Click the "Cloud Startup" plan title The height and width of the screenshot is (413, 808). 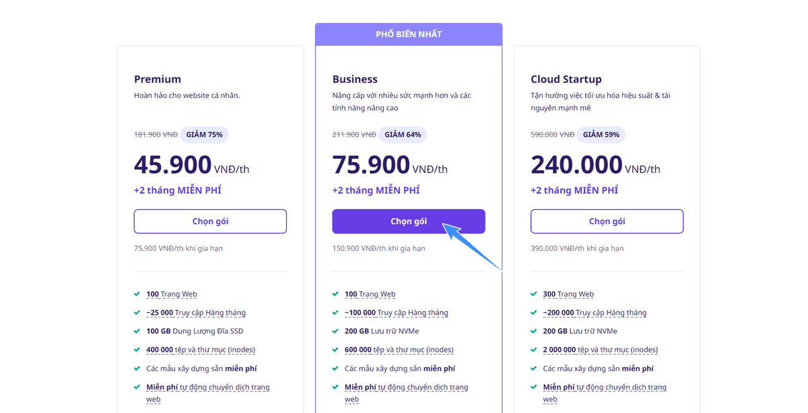[566, 79]
